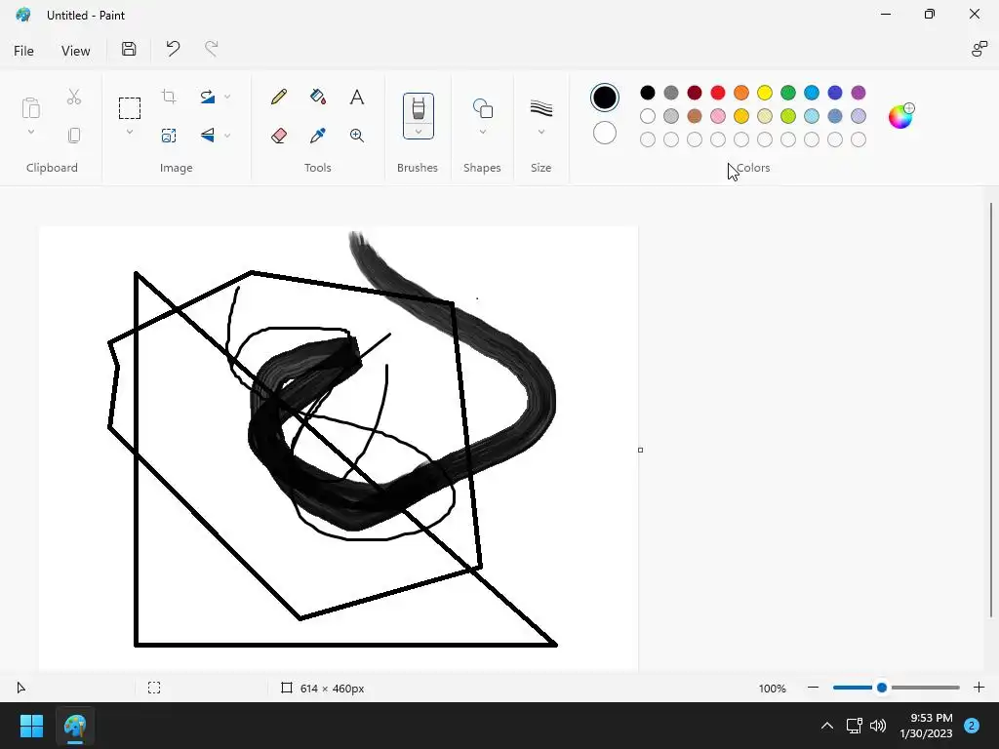
Task: Expand the Rotate options chevron
Action: 227,97
